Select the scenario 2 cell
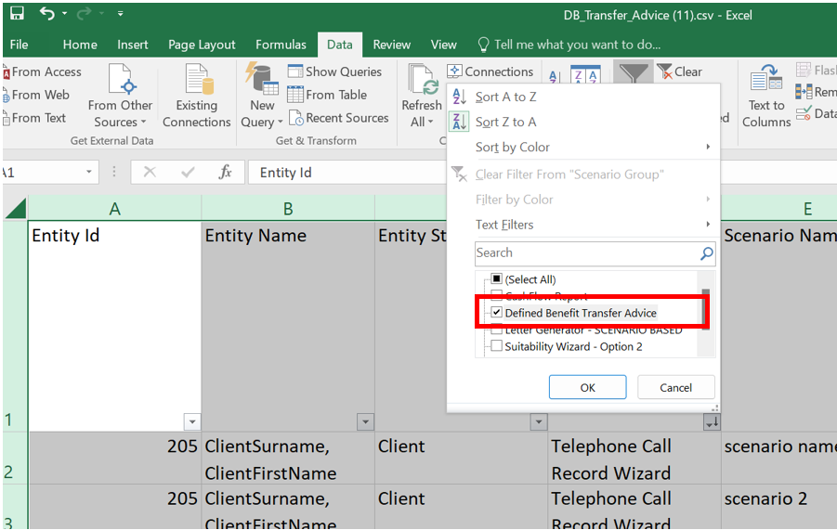 tap(779, 507)
